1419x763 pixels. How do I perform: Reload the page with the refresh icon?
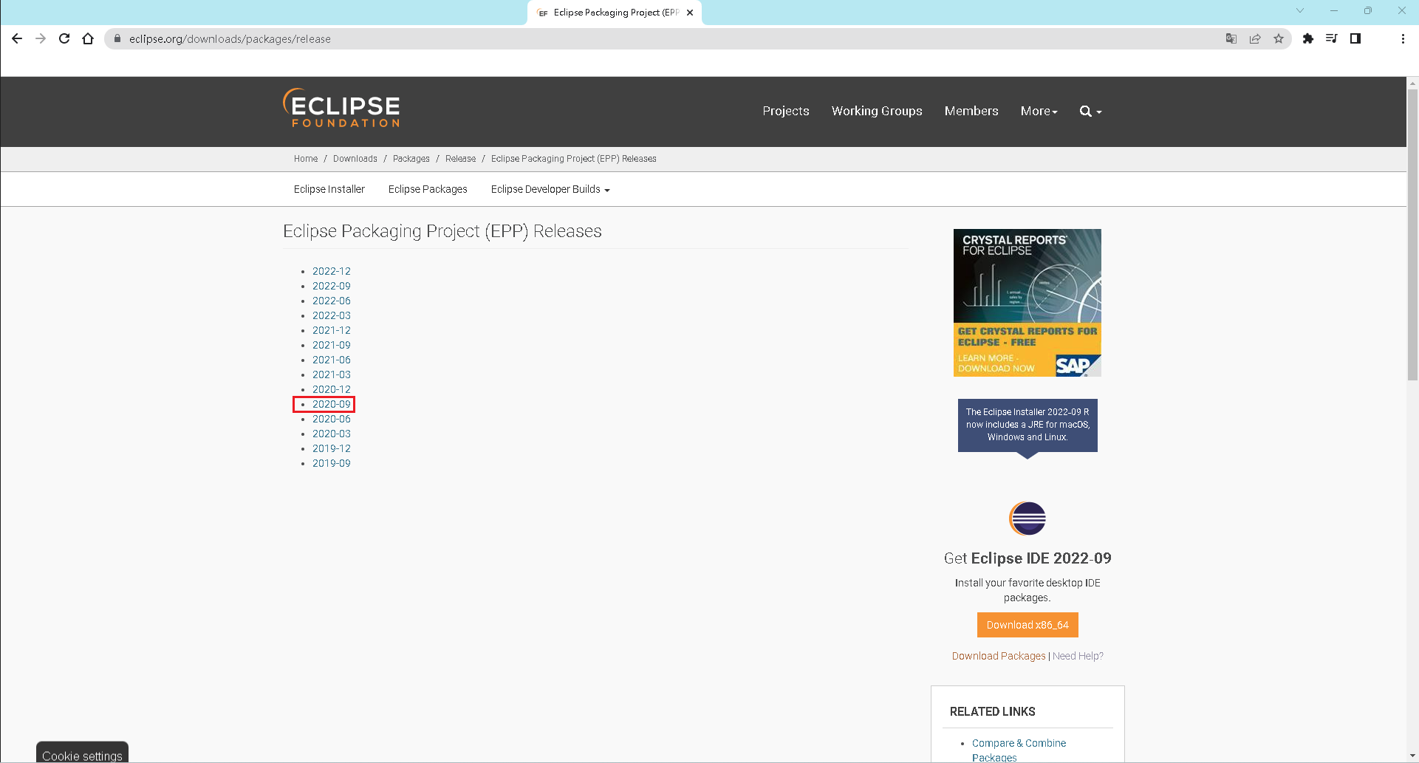(64, 38)
